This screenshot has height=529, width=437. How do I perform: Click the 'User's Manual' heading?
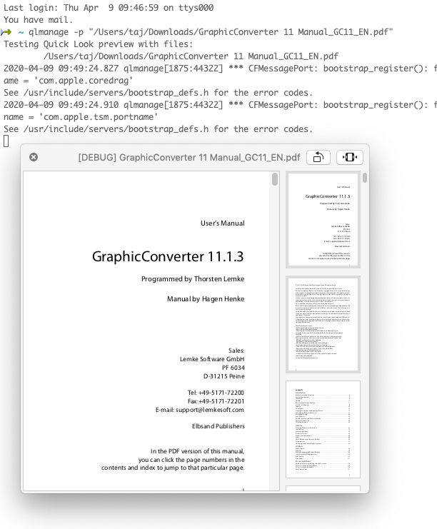222,223
